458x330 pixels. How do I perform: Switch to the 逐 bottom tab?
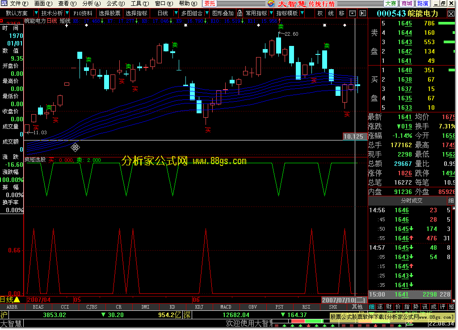click(380, 307)
